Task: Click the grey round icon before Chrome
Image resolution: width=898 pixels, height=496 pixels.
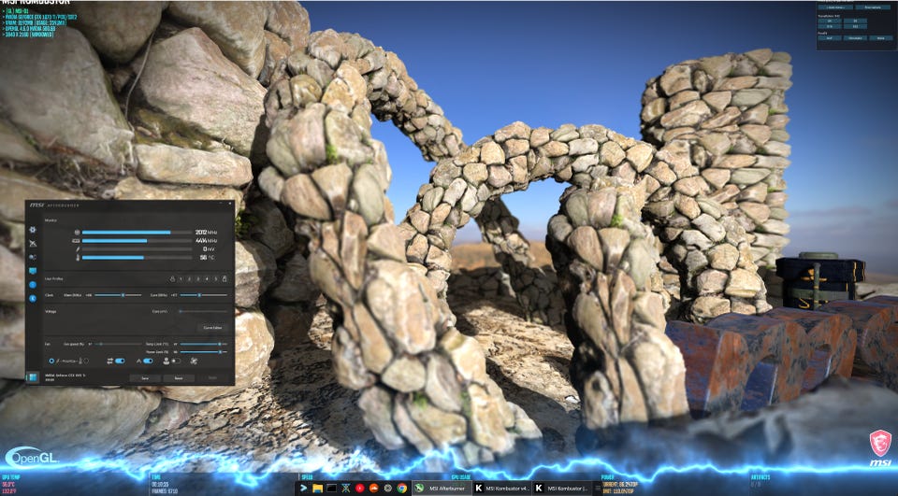Action: 387,488
